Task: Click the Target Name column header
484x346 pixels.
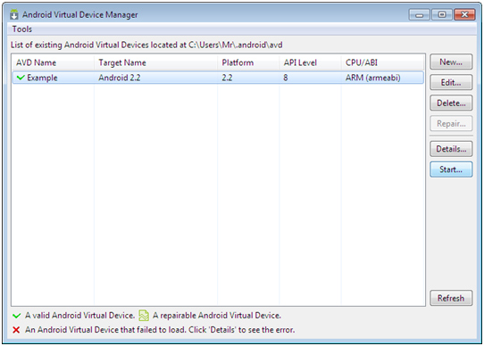Action: (x=155, y=62)
